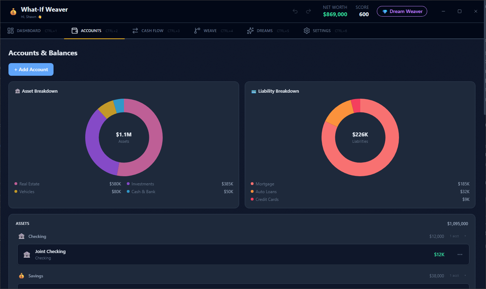Click the $12,000 Checking subtotal
Image resolution: width=486 pixels, height=289 pixels.
click(437, 236)
